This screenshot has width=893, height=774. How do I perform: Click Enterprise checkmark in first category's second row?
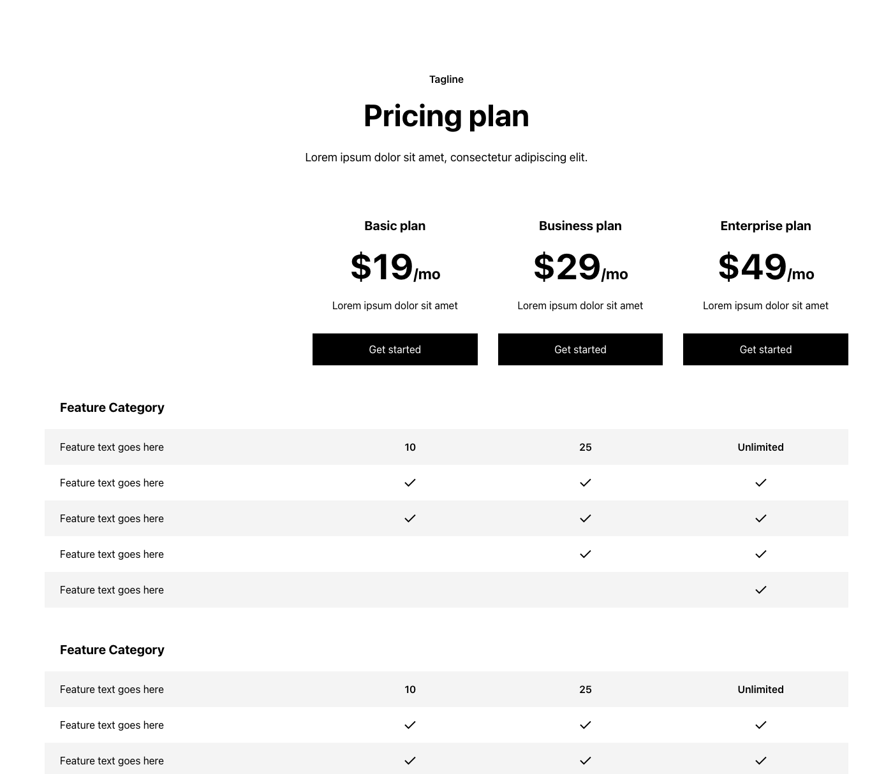click(760, 483)
